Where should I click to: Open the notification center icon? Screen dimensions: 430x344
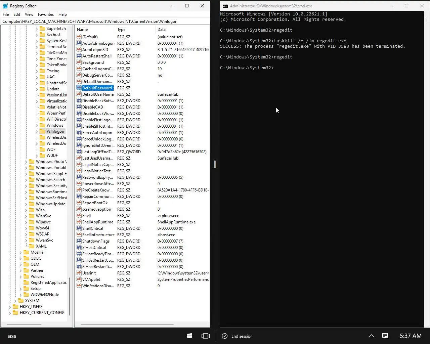pyautogui.click(x=385, y=336)
